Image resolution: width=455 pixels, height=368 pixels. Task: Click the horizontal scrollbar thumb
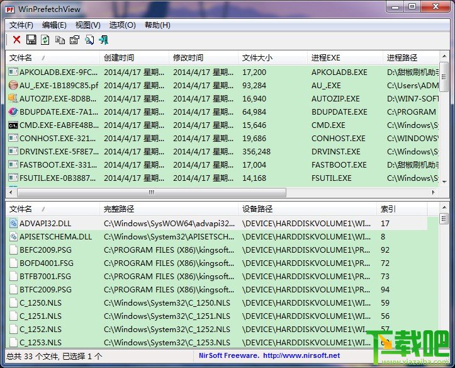(x=152, y=192)
